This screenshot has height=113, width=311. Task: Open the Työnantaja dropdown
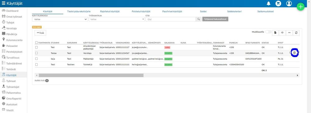[117, 19]
